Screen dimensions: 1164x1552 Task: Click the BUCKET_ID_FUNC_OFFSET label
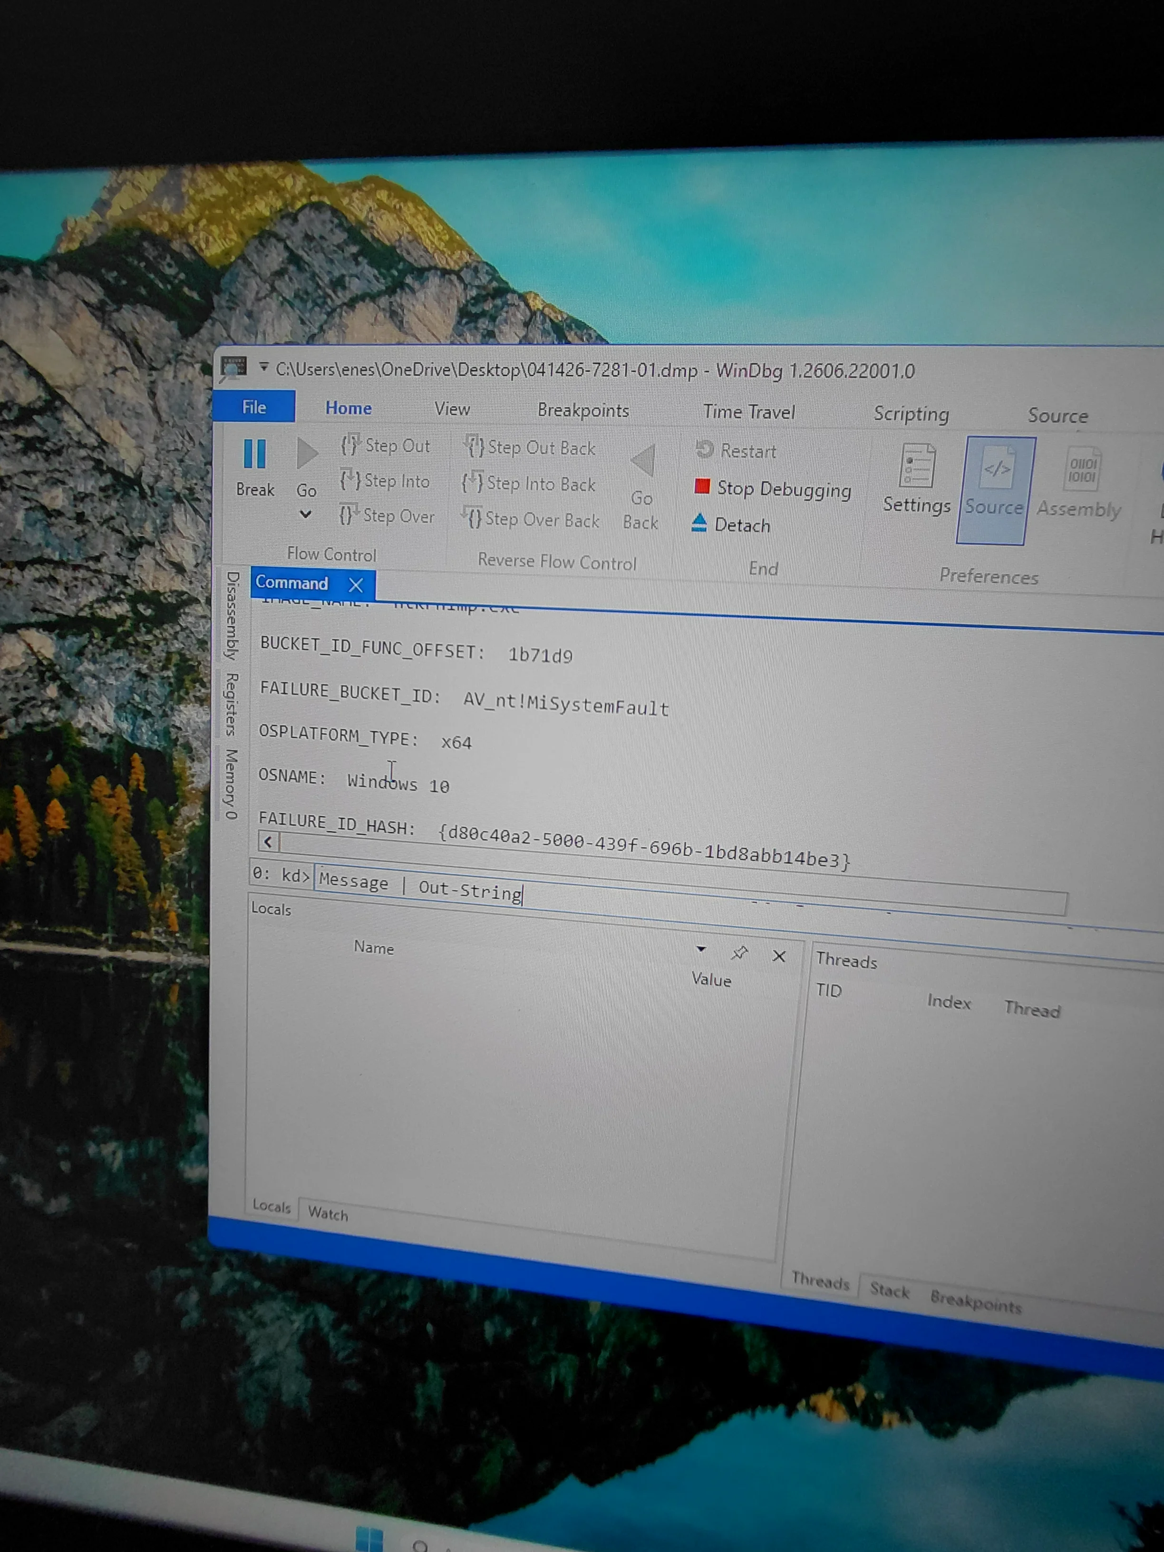tap(372, 648)
